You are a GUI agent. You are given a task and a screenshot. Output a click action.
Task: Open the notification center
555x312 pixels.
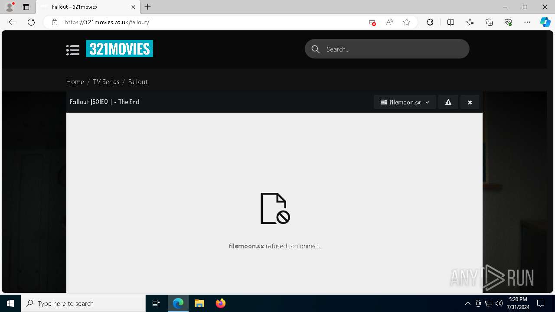coord(541,303)
